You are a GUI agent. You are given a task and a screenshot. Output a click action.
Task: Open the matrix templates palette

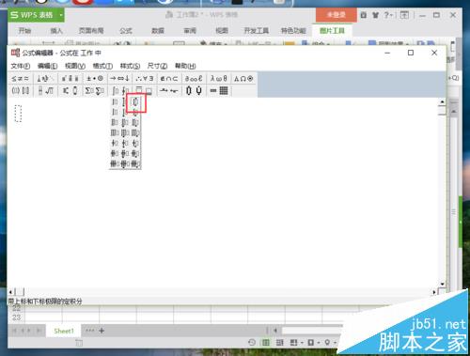(x=218, y=91)
